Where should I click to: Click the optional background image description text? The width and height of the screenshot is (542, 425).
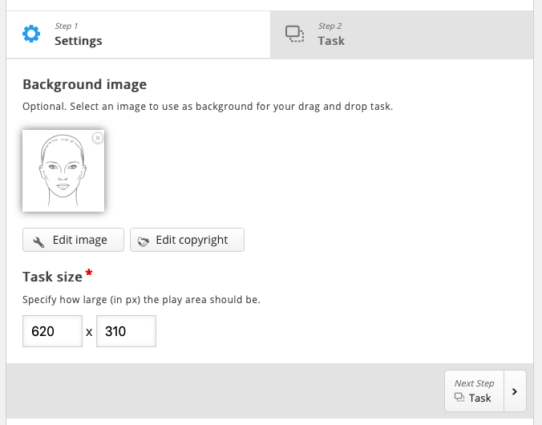tap(208, 106)
